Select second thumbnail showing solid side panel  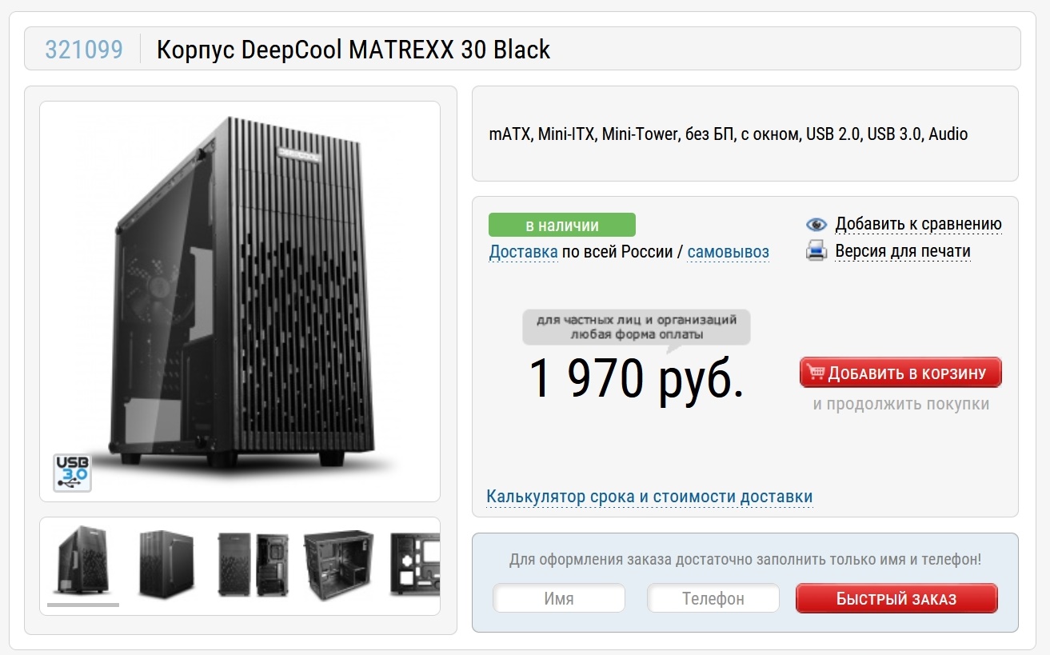tap(166, 564)
